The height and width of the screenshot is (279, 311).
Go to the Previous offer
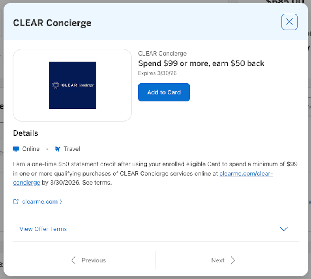point(94,260)
